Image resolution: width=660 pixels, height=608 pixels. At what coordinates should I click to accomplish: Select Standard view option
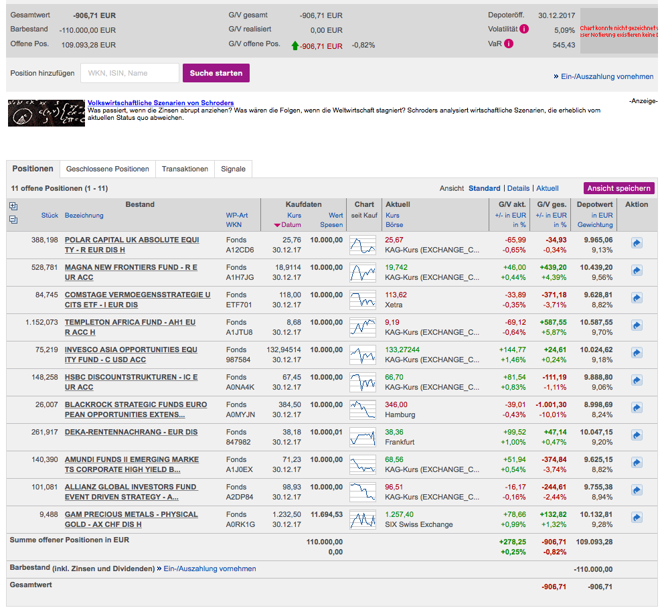(x=484, y=188)
